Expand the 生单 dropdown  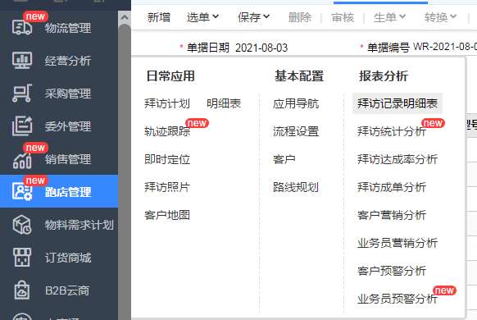coord(389,17)
